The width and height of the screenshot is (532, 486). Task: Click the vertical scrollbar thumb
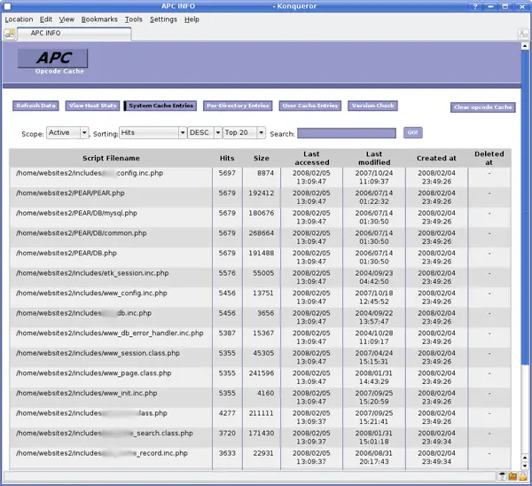[x=525, y=207]
